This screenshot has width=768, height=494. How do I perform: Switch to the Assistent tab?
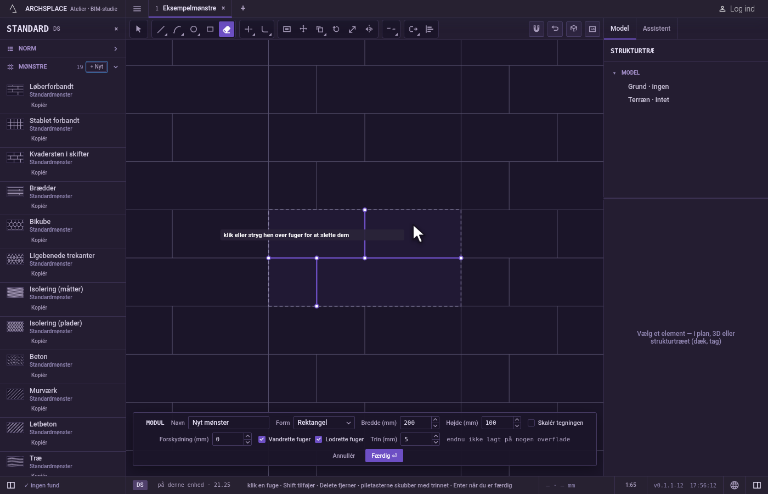[x=657, y=29]
